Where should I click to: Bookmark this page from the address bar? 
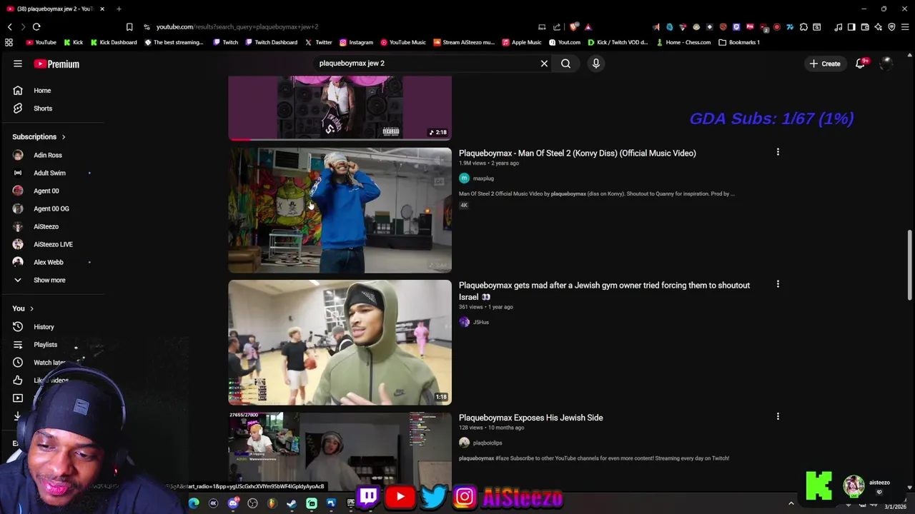pyautogui.click(x=129, y=27)
